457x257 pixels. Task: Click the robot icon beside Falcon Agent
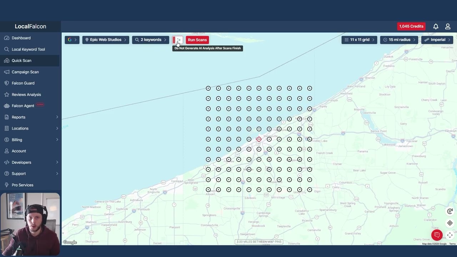click(x=7, y=106)
